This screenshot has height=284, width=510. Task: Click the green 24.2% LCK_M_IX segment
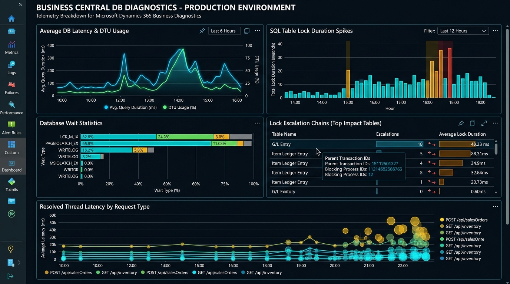pyautogui.click(x=185, y=137)
